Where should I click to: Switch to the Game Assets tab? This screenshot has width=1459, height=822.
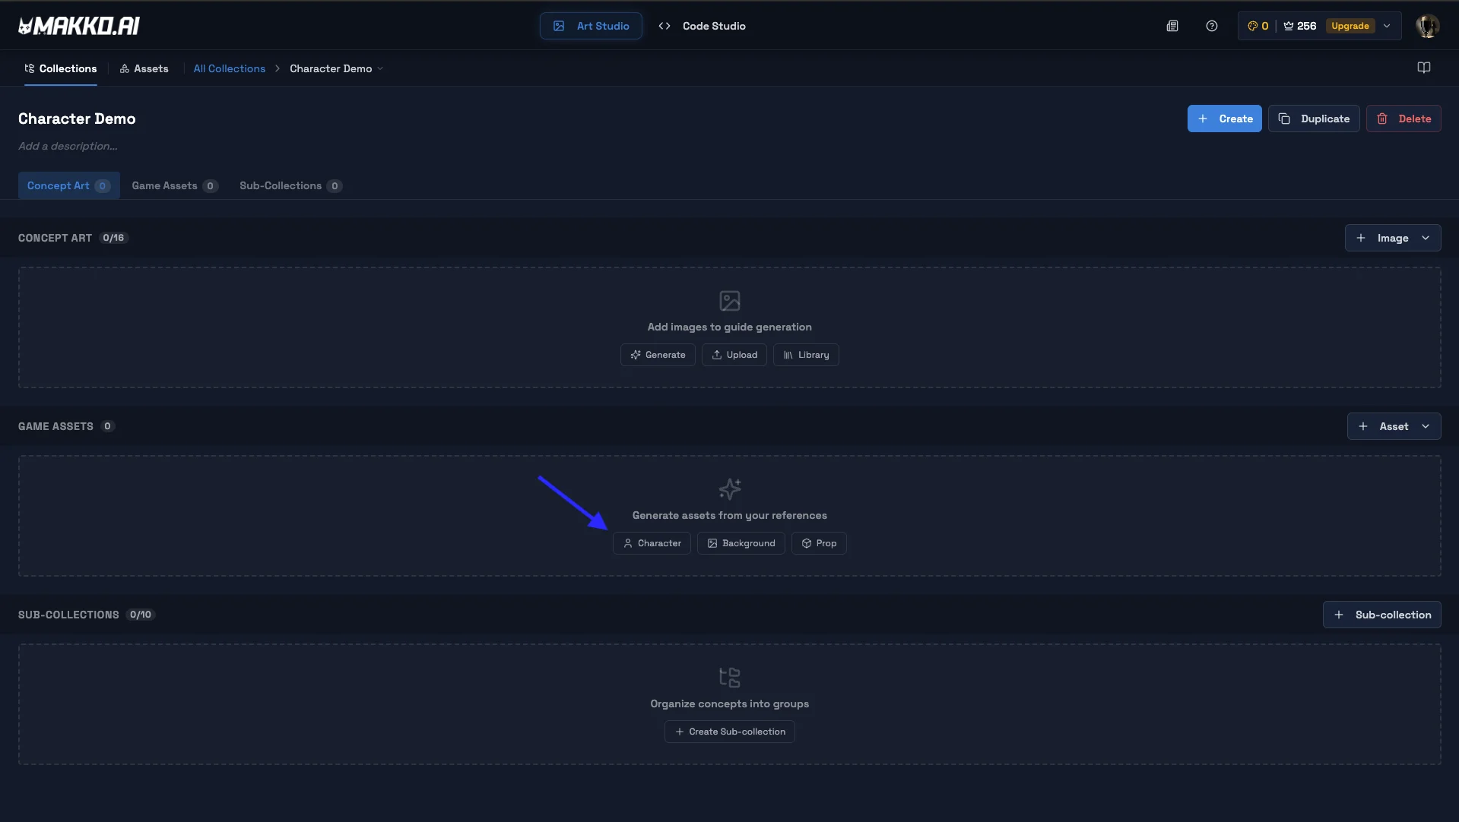pyautogui.click(x=164, y=185)
